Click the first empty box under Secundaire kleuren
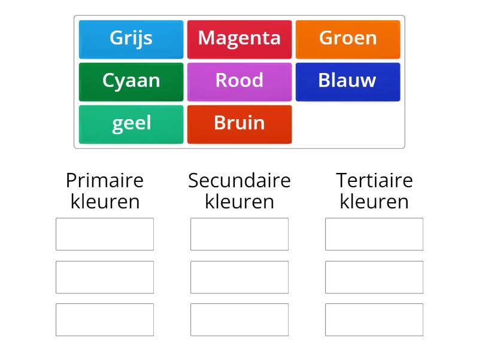 click(239, 234)
